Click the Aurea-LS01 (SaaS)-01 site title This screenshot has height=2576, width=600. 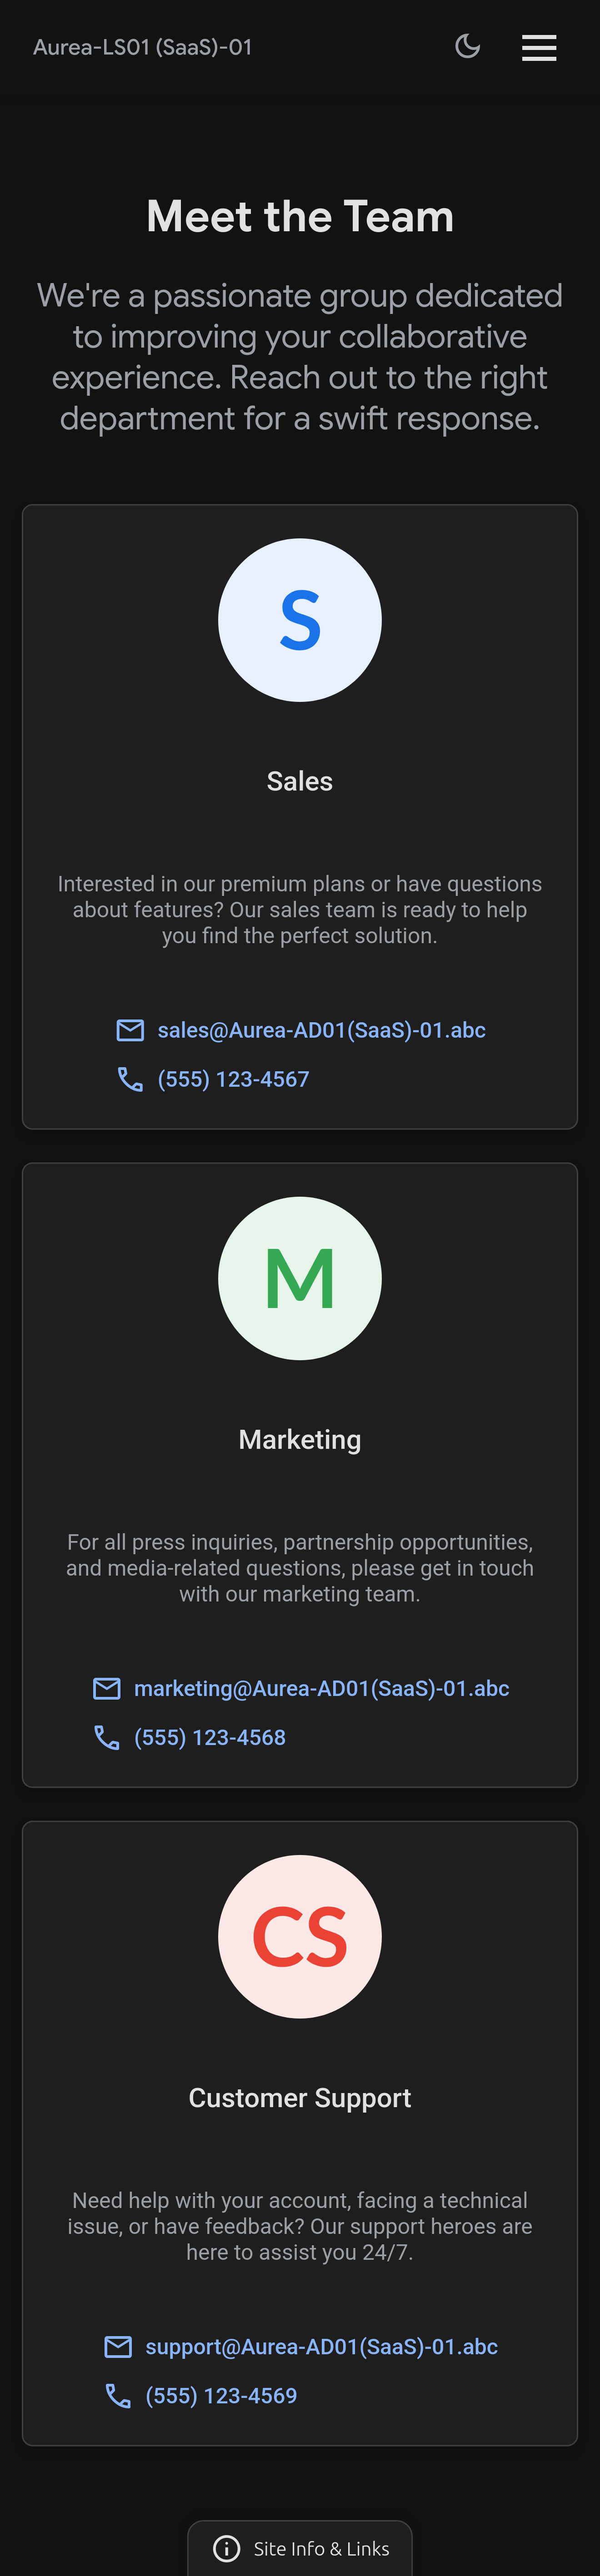(142, 47)
